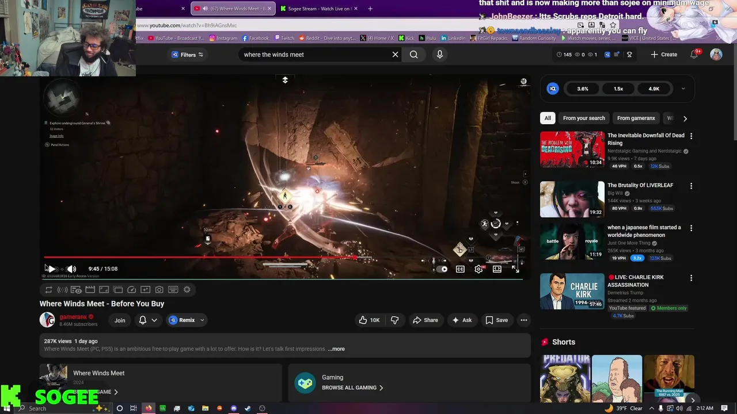Screen dimensions: 737x414
Task: Click the audio boost waves icon
Action: point(62,290)
